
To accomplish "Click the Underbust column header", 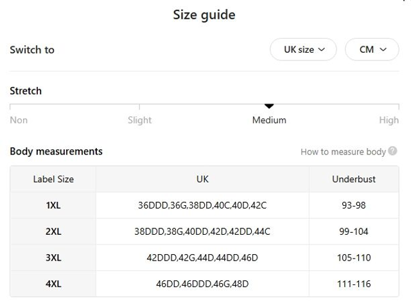I will (354, 179).
